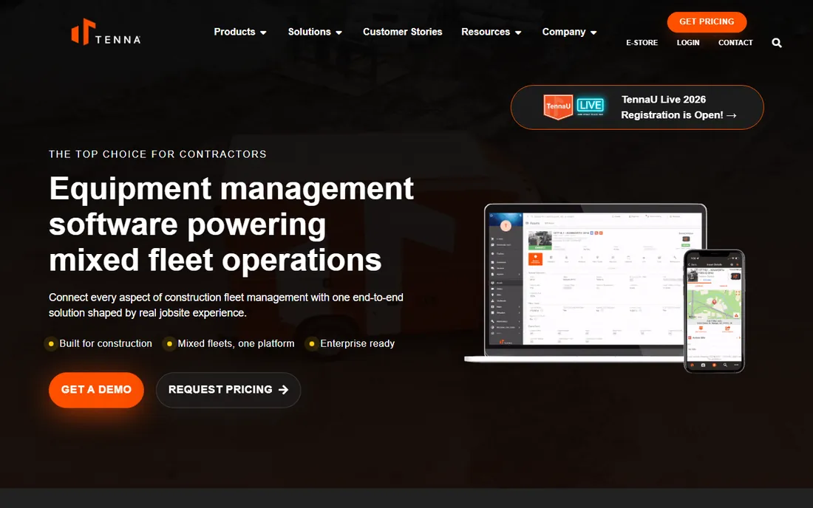Click the mobile phone app screenshot
813x508 pixels.
[715, 311]
